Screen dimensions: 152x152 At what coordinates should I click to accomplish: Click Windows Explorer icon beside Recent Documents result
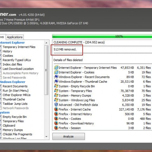click(56, 77)
